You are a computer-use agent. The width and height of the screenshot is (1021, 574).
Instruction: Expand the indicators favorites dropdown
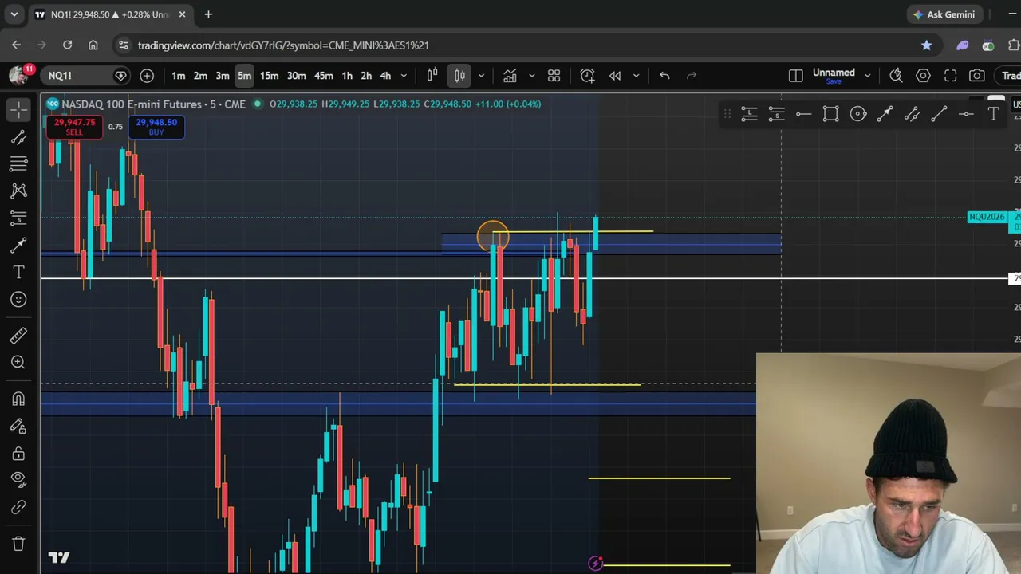[x=531, y=76]
